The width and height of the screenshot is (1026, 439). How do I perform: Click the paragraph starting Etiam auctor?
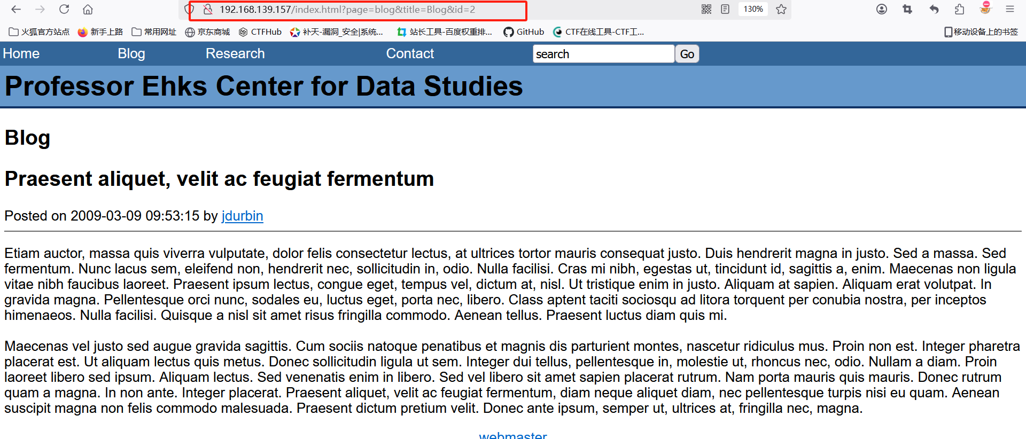(x=510, y=284)
